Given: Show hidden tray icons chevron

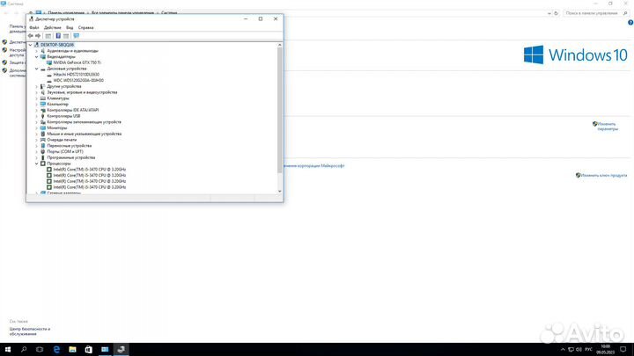Looking at the screenshot, I should pyautogui.click(x=563, y=350).
